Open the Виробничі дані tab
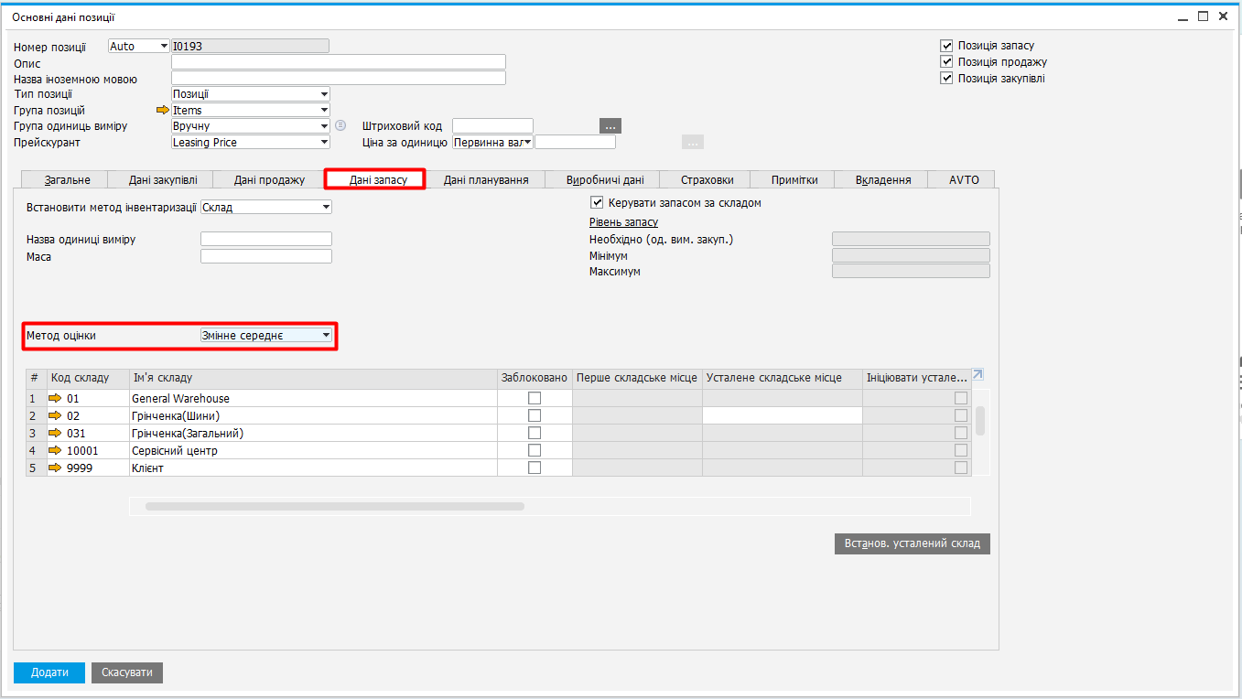 coord(605,180)
